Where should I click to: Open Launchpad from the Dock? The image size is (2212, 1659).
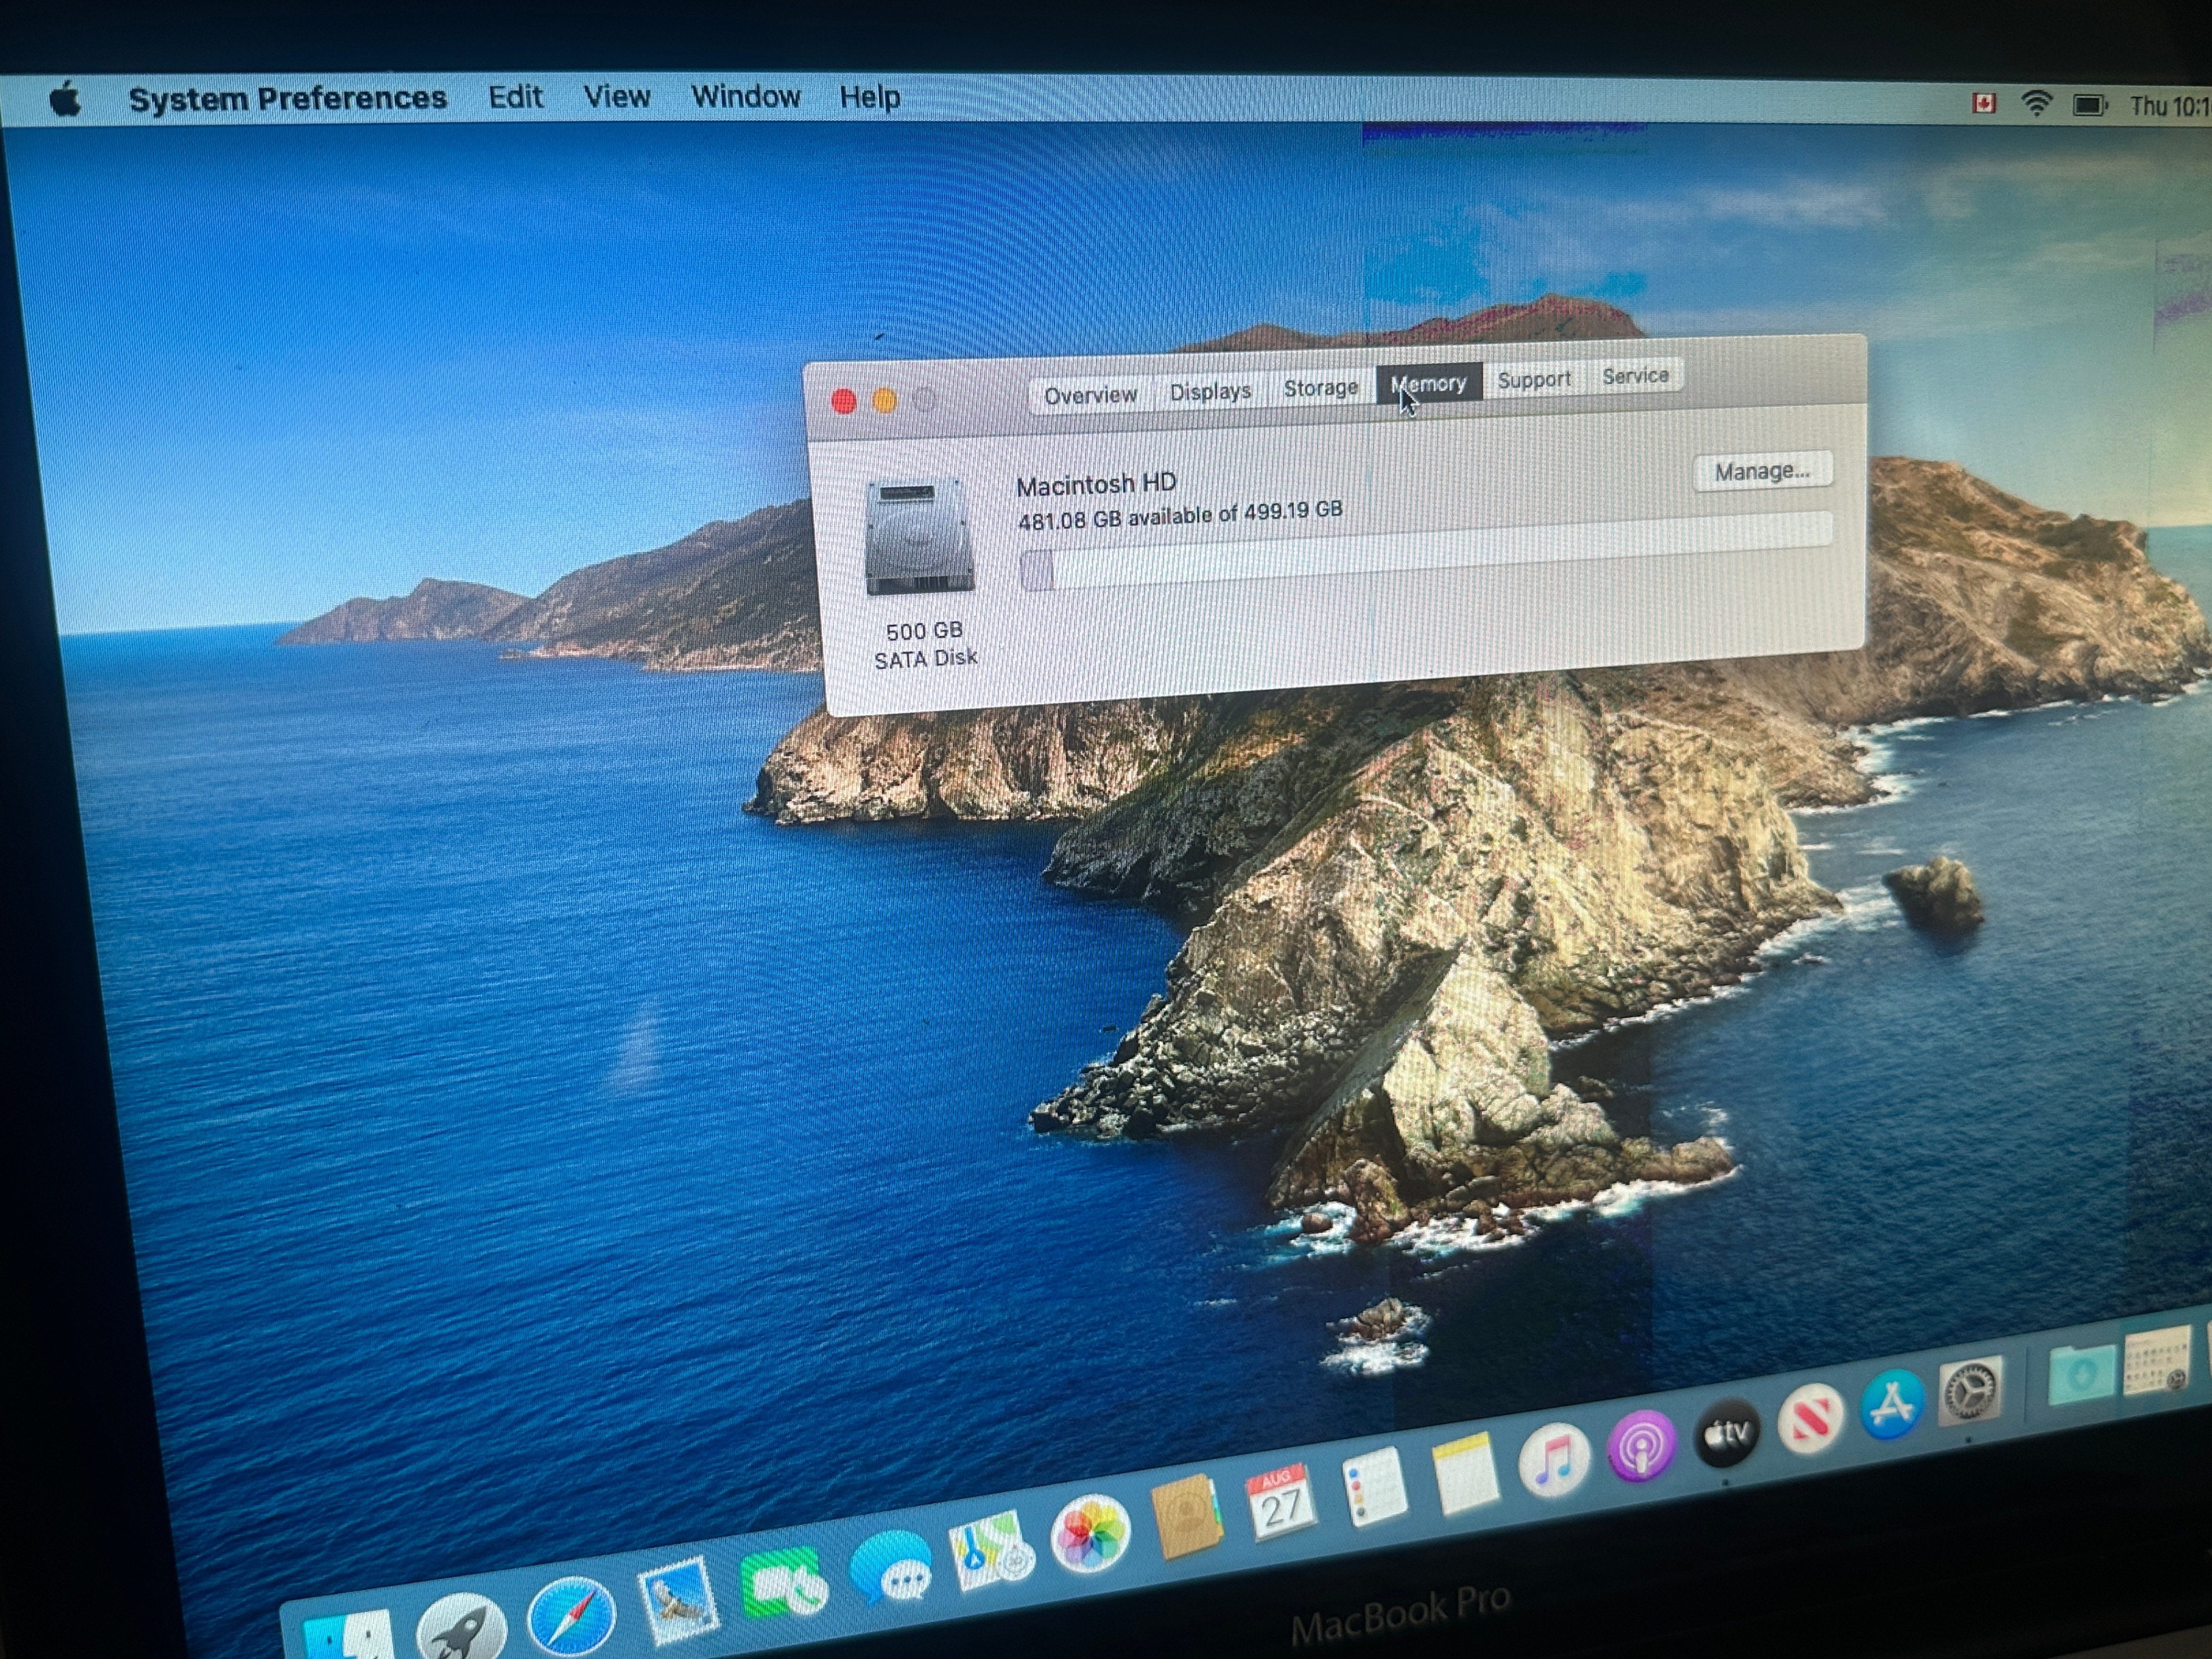coord(461,1628)
